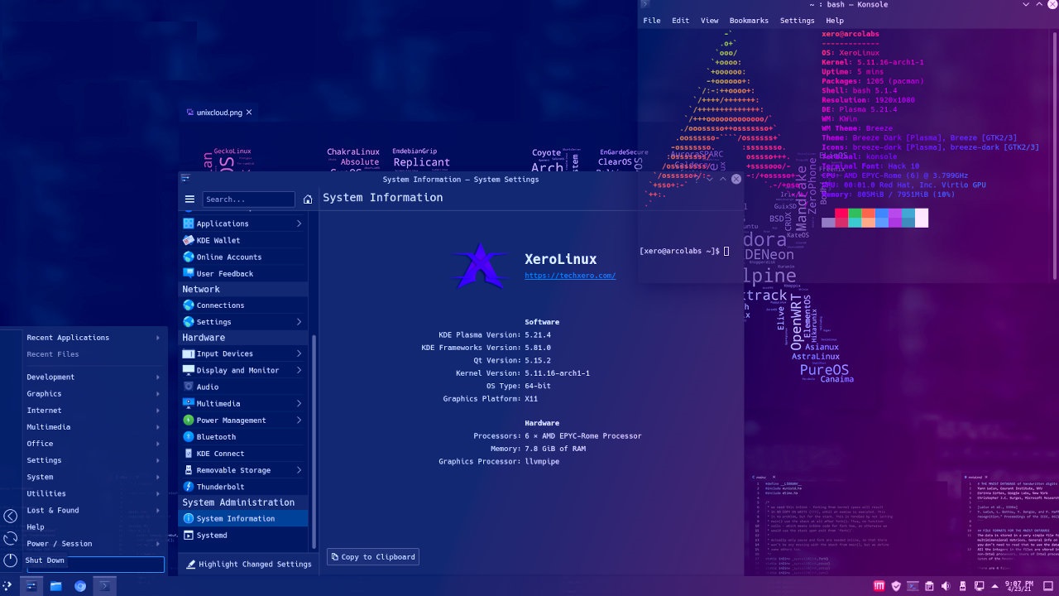Open the Konsole taskbar icon

104,586
